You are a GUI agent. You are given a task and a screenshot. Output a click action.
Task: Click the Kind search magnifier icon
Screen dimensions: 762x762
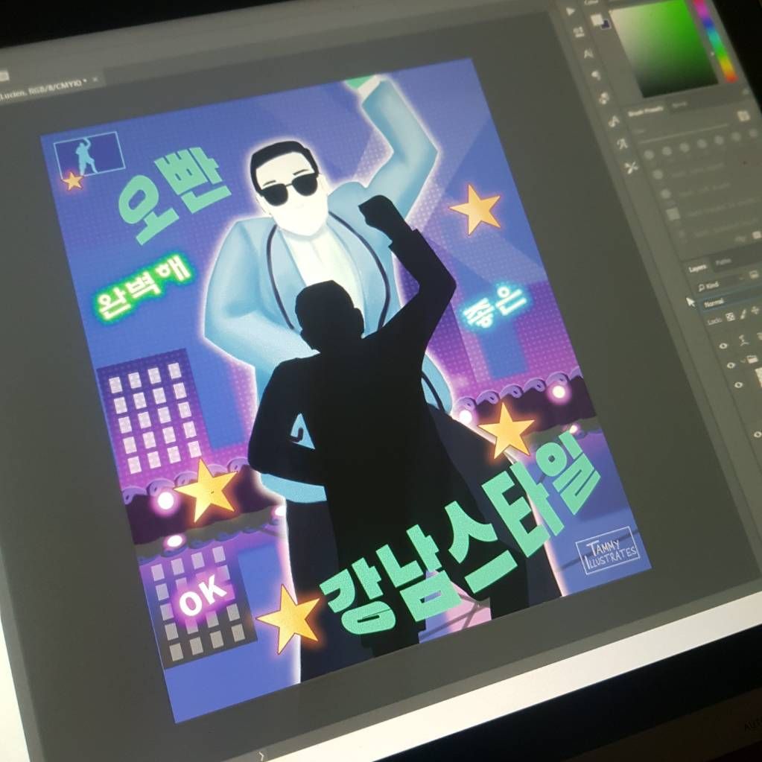point(702,288)
